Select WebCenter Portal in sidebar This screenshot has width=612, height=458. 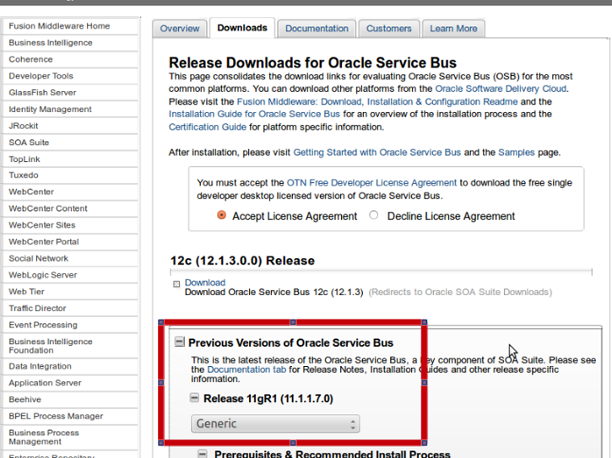coord(70,242)
